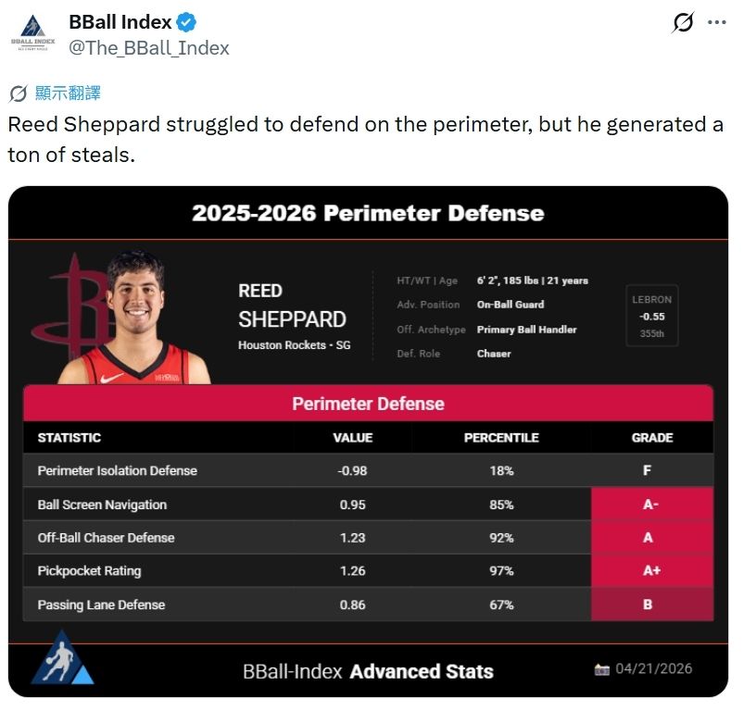Click the A- grade cell
The image size is (744, 711).
(x=651, y=505)
